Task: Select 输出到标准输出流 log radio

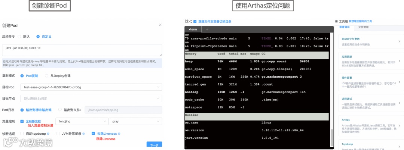Action: tap(22, 110)
